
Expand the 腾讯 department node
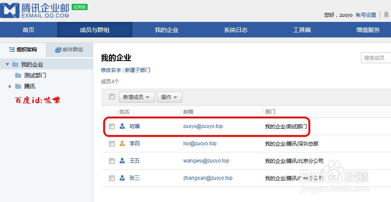tap(10, 86)
